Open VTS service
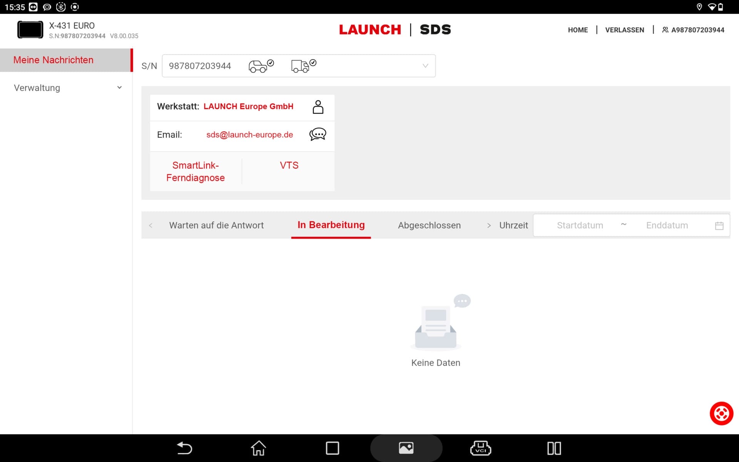 (289, 165)
